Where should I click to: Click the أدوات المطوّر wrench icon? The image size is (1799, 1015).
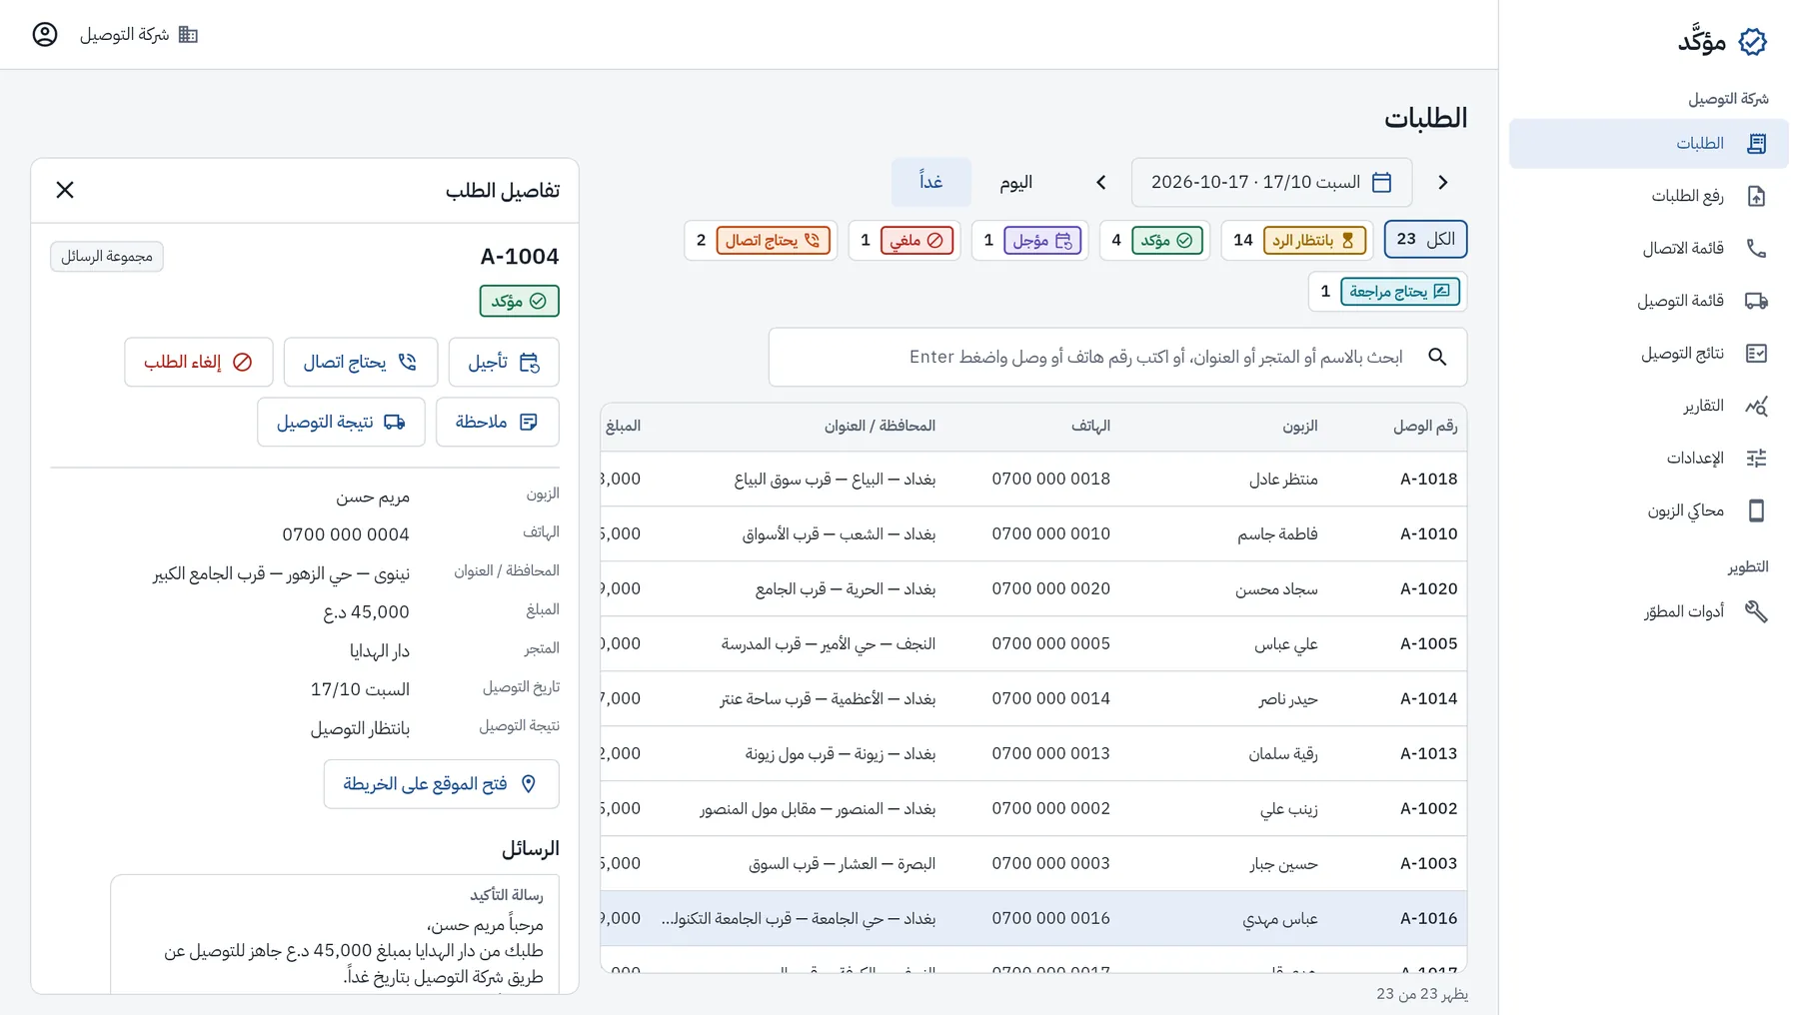(1756, 611)
